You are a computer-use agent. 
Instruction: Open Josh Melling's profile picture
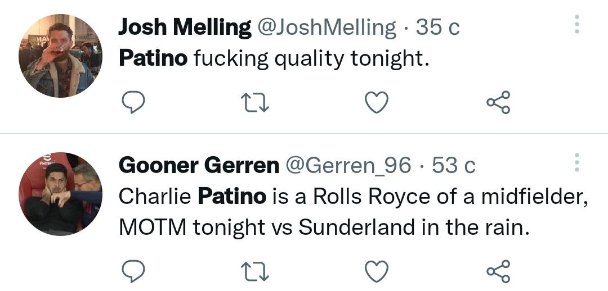pos(60,56)
